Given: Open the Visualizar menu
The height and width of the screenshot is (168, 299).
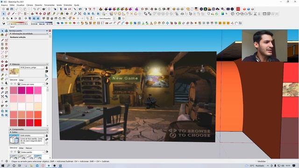Looking at the screenshot, I should [21, 5].
